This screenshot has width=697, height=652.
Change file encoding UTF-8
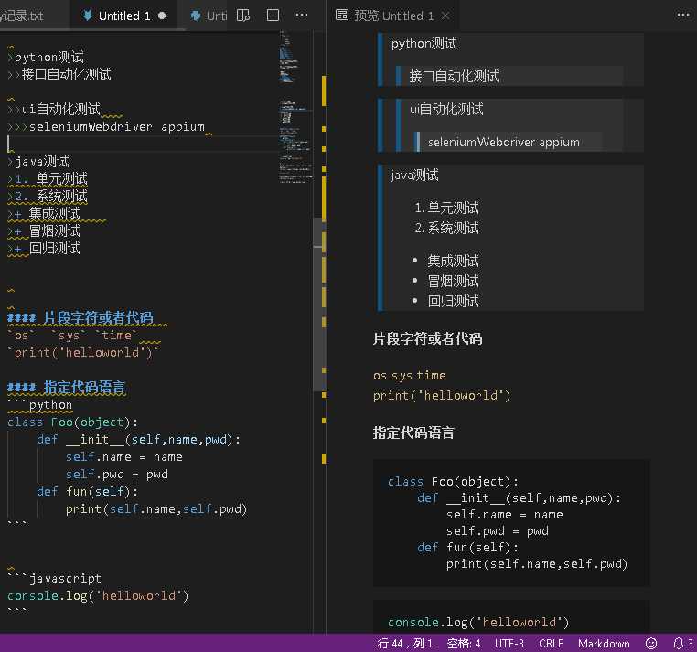pyautogui.click(x=509, y=643)
